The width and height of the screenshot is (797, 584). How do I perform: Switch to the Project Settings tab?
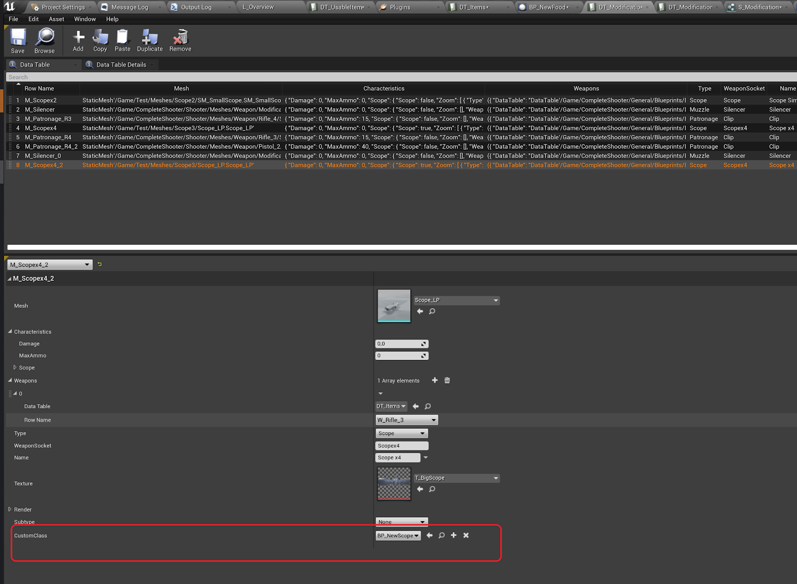click(60, 7)
